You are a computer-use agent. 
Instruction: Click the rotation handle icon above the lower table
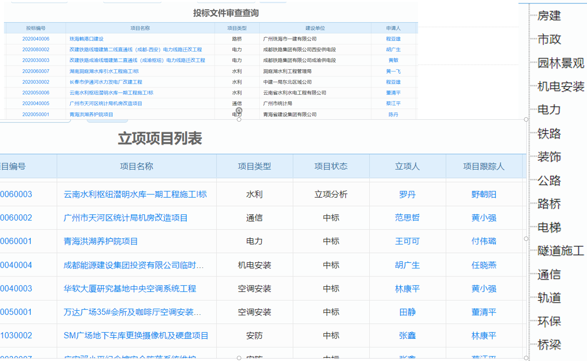coord(239,111)
